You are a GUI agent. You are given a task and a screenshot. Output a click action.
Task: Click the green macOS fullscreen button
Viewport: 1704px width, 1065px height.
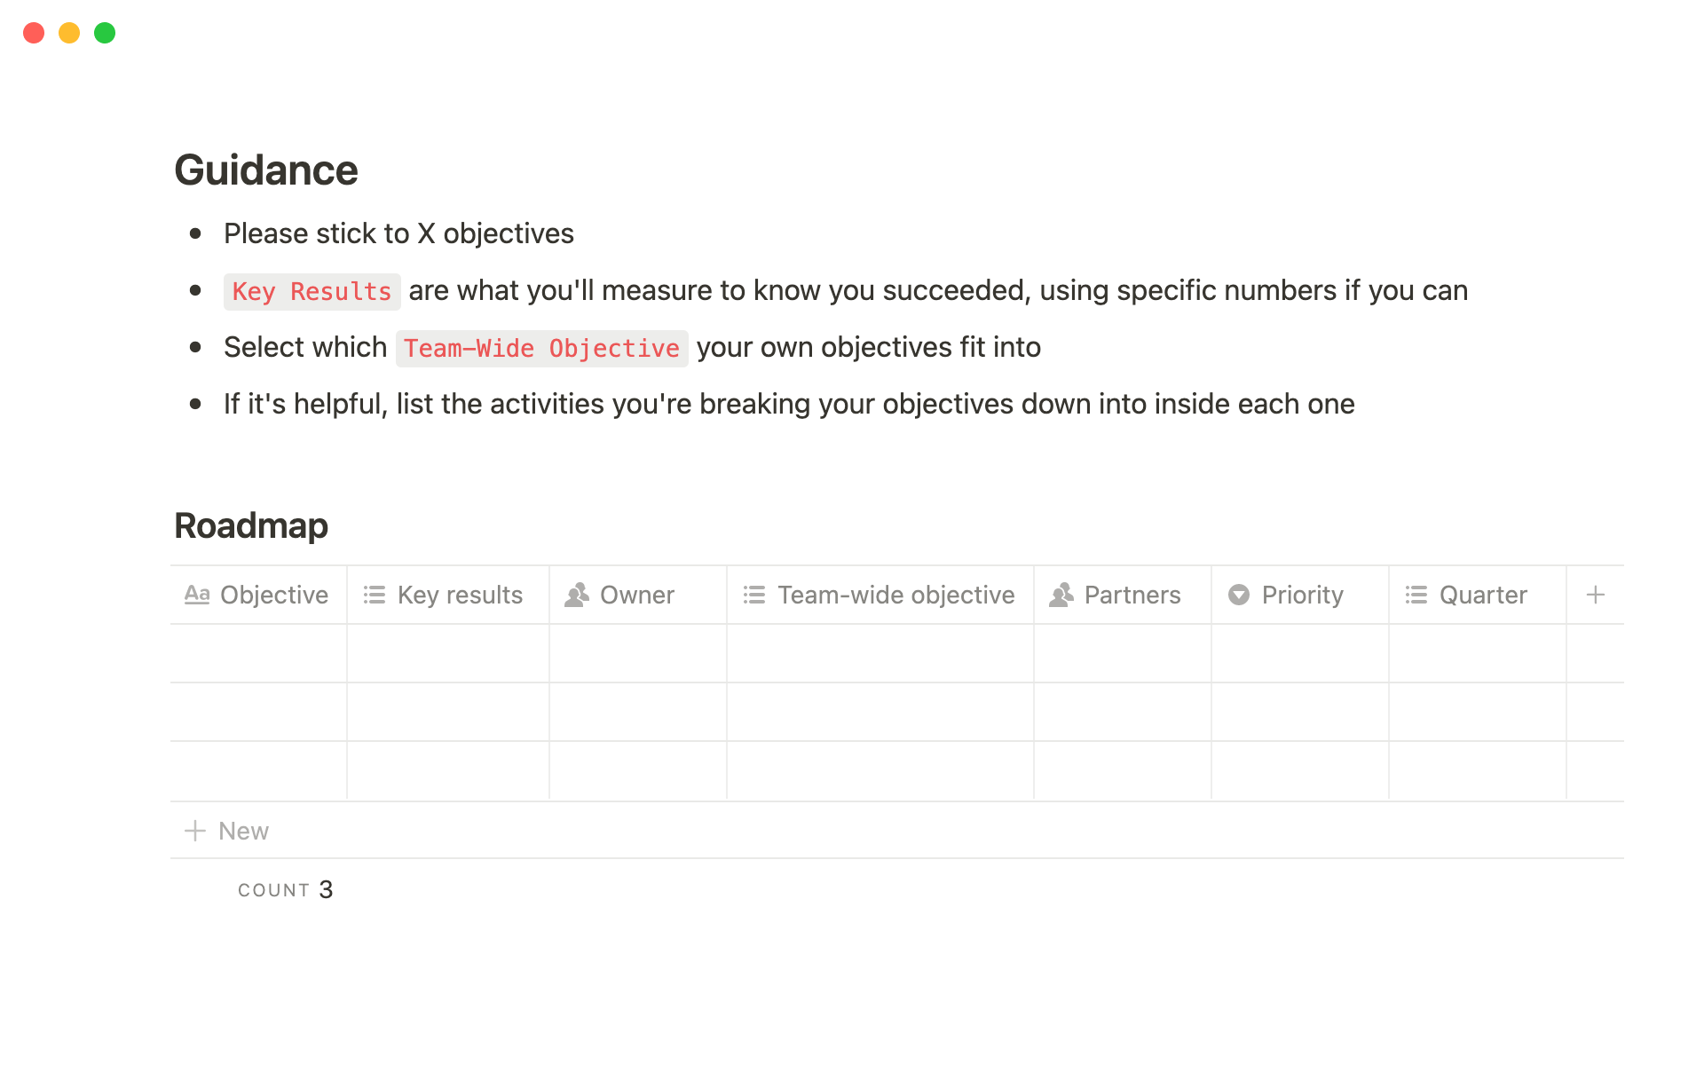(x=105, y=33)
